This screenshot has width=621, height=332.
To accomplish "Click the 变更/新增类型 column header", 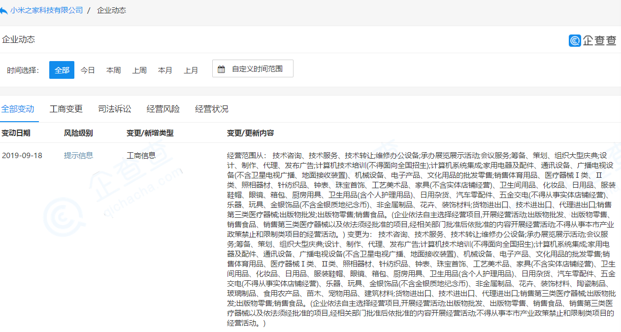I will pyautogui.click(x=150, y=133).
